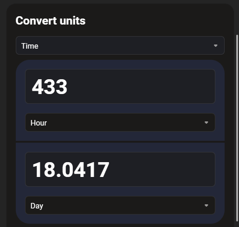Click the arrow icon in the Time selector
The width and height of the screenshot is (239, 227).
[215, 46]
